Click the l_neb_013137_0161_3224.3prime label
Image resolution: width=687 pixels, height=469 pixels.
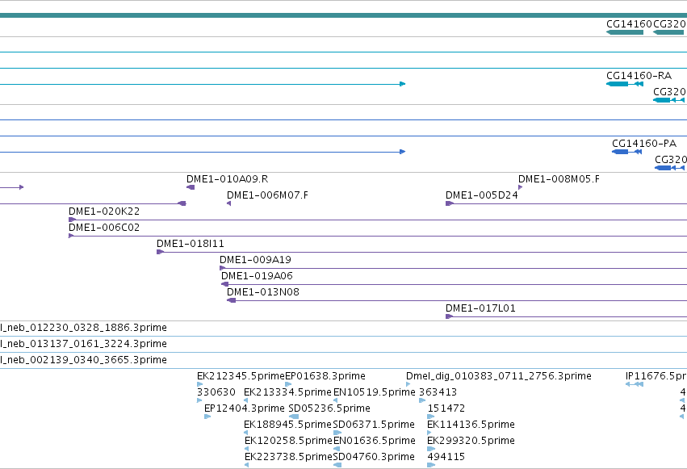pos(83,344)
